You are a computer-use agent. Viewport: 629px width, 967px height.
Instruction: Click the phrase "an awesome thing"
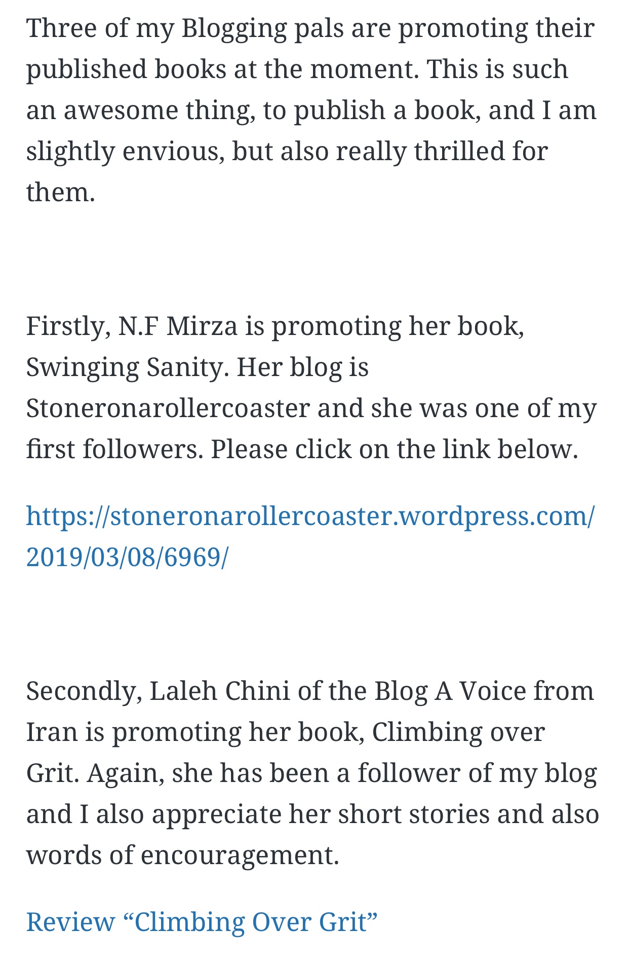[141, 110]
